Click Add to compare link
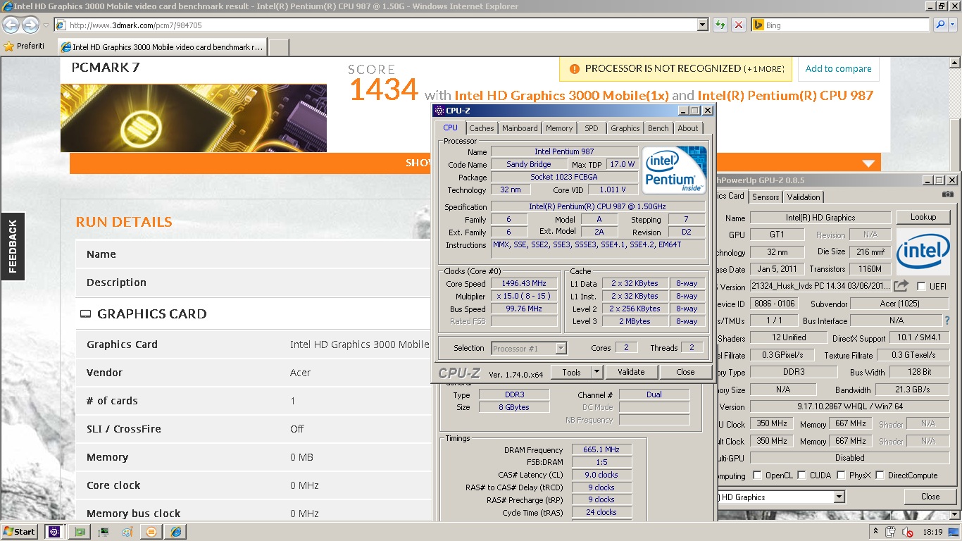962x541 pixels. 838,69
